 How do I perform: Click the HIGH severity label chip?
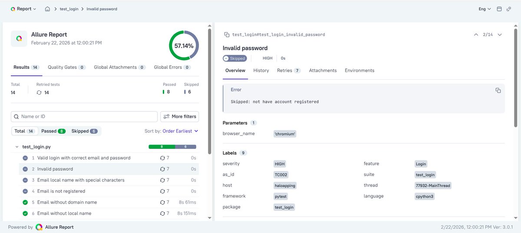click(x=280, y=164)
